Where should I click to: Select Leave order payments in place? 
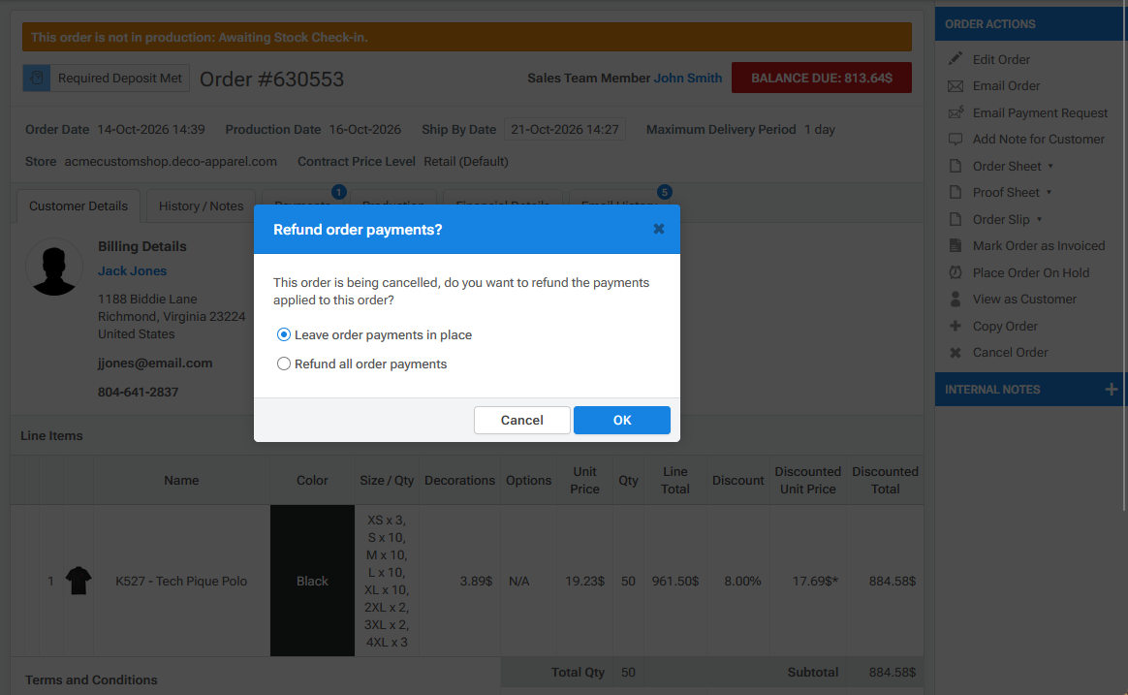pyautogui.click(x=283, y=334)
